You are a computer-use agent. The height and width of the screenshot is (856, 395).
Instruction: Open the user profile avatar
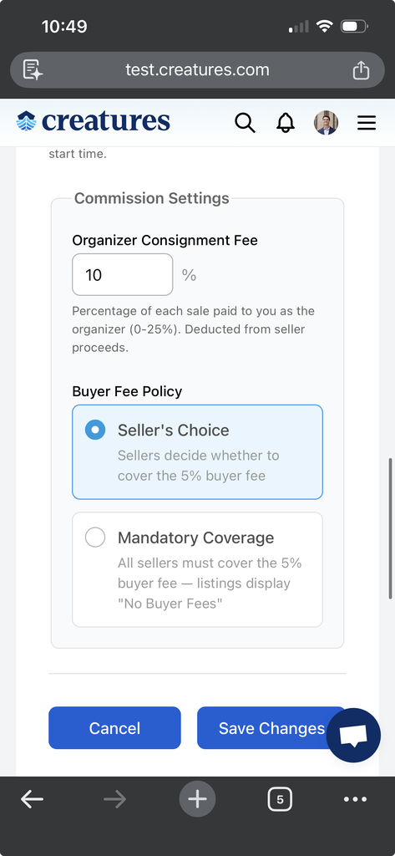[x=326, y=123]
